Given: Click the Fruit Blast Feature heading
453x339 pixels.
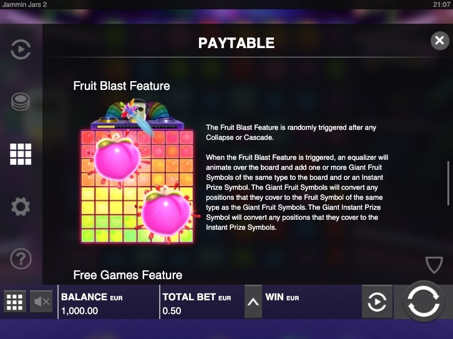Looking at the screenshot, I should (122, 86).
